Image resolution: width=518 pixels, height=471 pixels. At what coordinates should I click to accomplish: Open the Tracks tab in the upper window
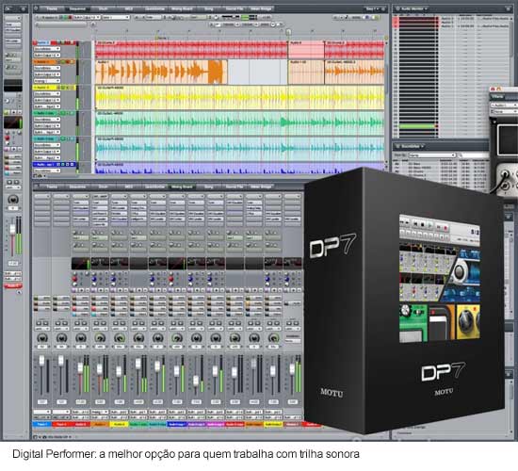[52, 8]
